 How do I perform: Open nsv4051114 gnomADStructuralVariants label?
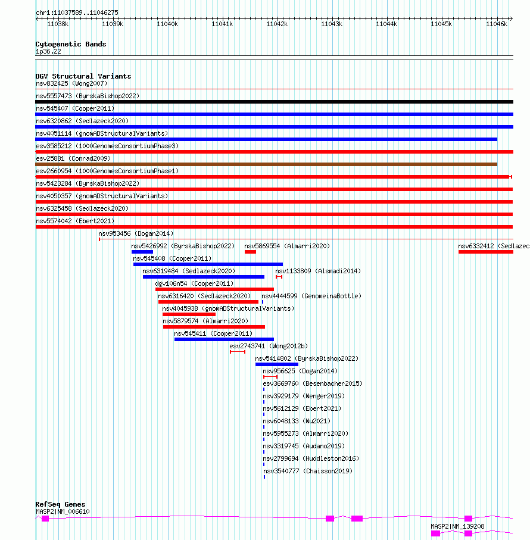pyautogui.click(x=102, y=133)
